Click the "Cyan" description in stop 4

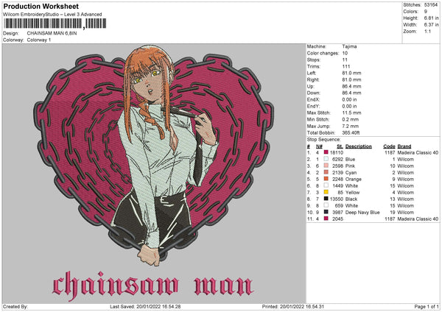tap(351, 173)
